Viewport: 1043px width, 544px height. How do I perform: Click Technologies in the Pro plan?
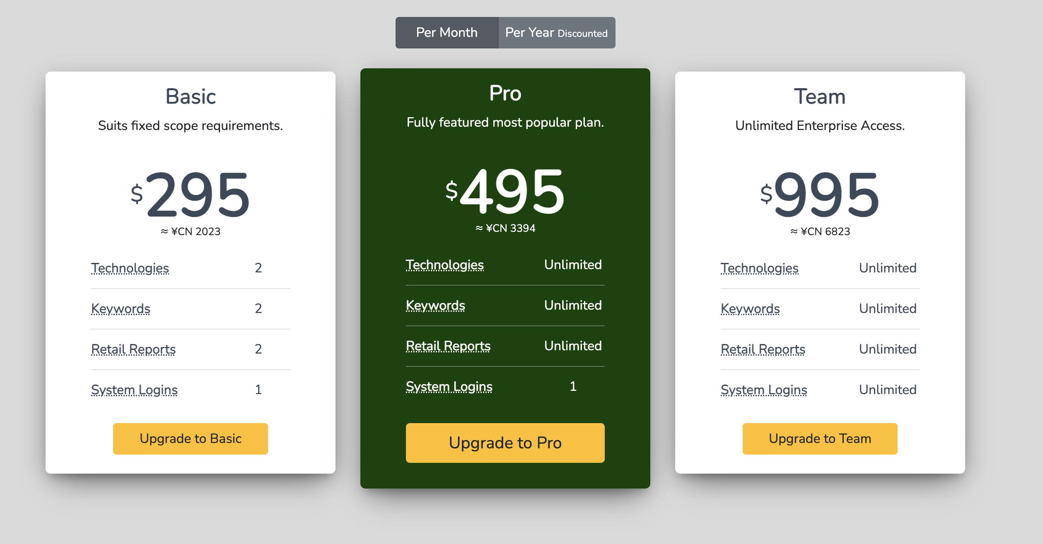(x=444, y=265)
